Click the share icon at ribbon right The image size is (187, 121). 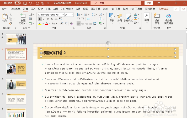[x=176, y=9]
